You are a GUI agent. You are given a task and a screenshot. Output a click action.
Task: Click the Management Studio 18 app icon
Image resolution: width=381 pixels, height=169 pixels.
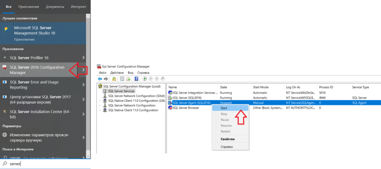click(7, 30)
